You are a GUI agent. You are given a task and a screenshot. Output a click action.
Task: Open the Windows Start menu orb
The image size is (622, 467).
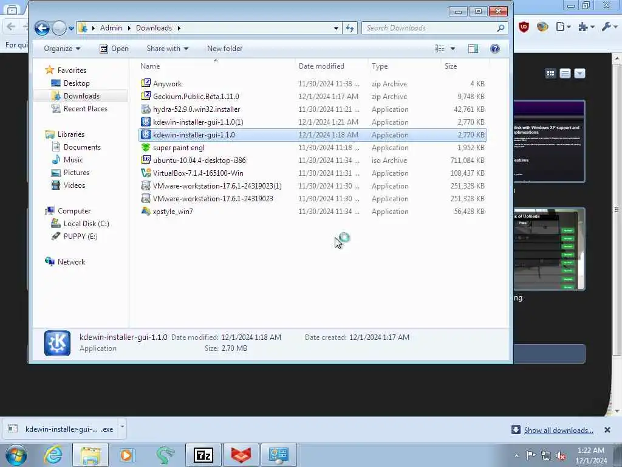pos(16,455)
